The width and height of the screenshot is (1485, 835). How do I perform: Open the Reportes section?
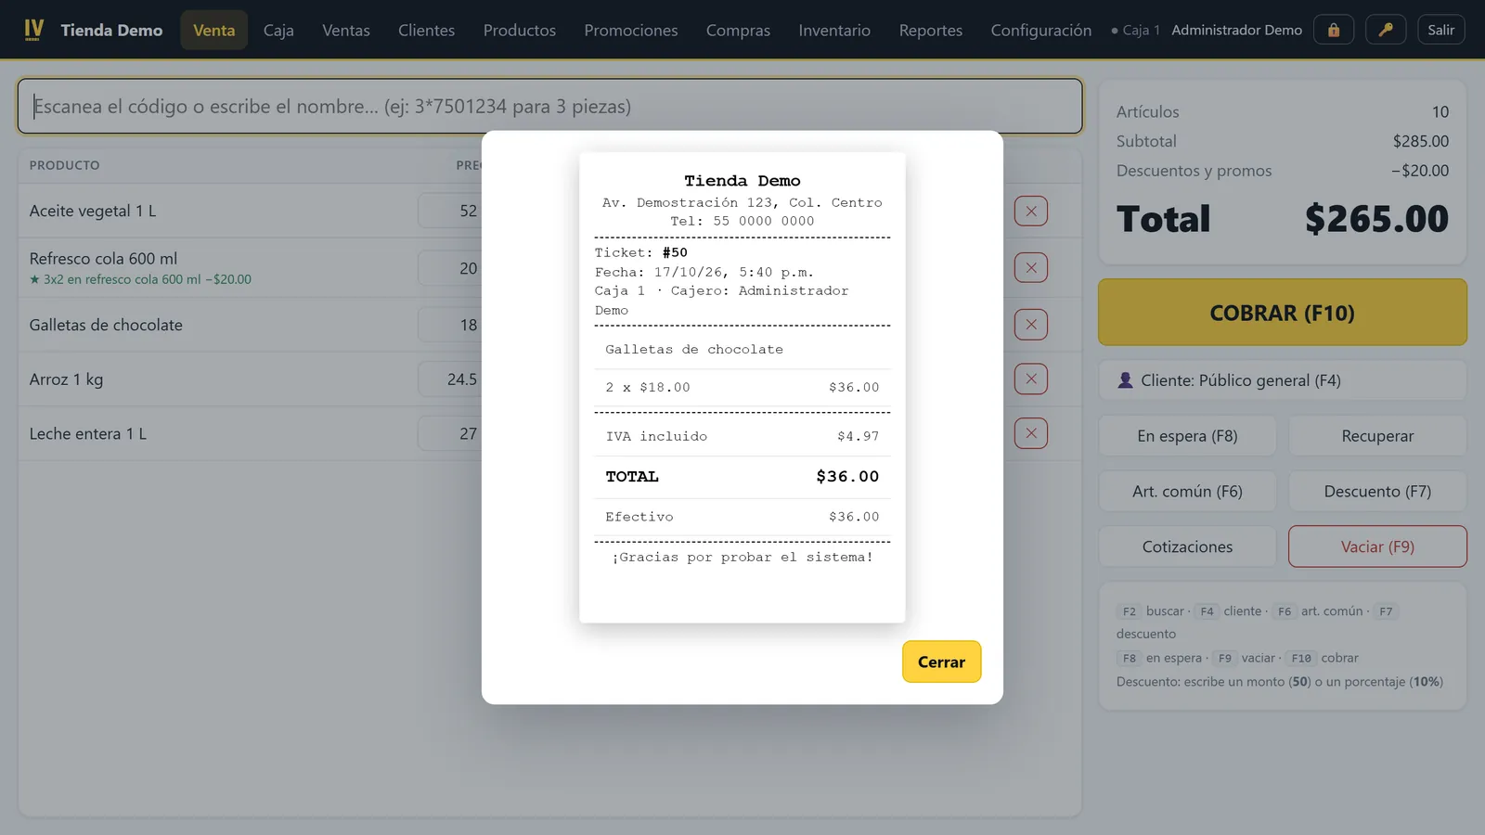tap(931, 30)
